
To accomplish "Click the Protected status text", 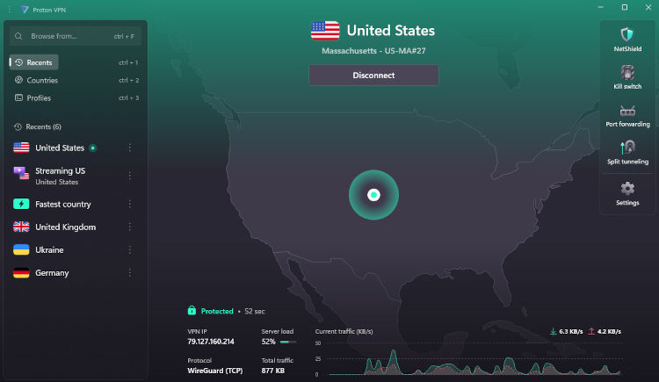I will (x=217, y=311).
